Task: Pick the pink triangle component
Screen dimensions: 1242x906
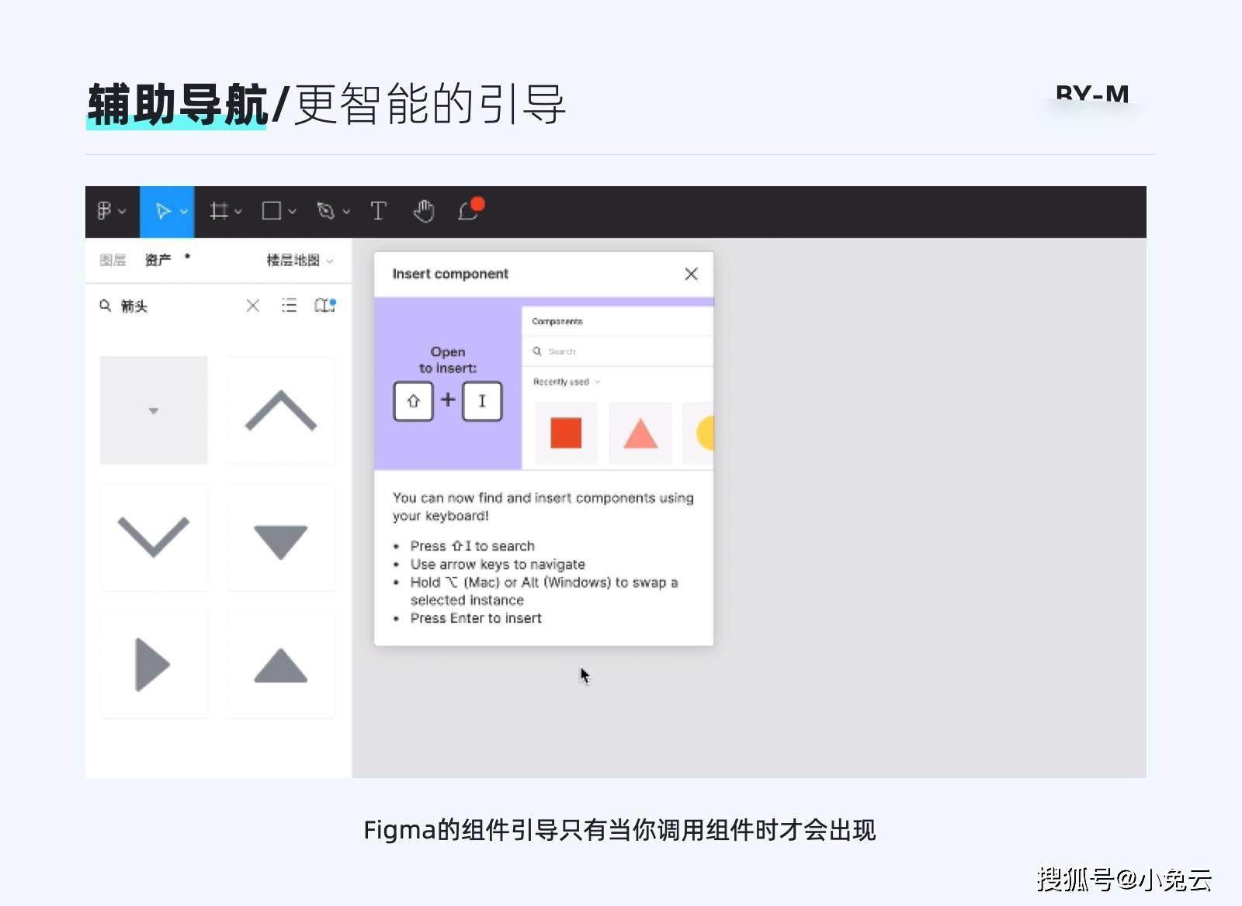Action: 640,433
